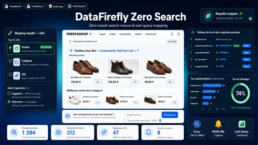The image size is (258, 145).
Task: Click the Fuzzy Did-You-Mean magnifier icon
Action: tap(197, 124)
